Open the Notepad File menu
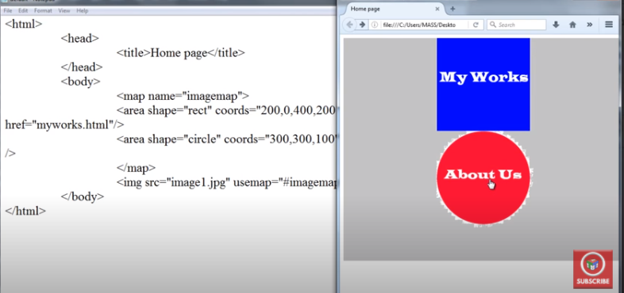624x293 pixels. (7, 11)
